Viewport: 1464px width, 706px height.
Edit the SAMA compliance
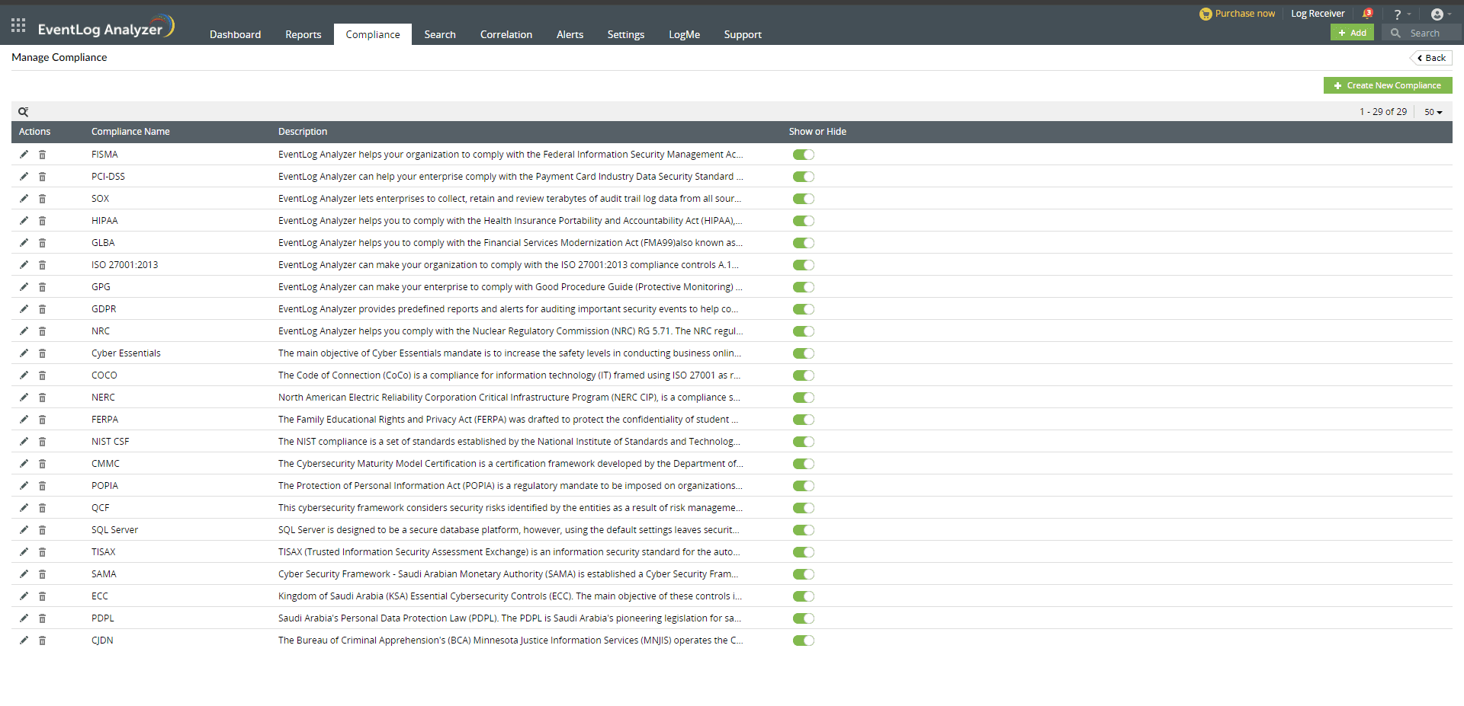click(24, 574)
